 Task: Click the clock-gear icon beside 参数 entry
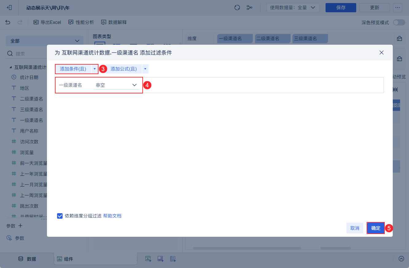[x=9, y=238]
